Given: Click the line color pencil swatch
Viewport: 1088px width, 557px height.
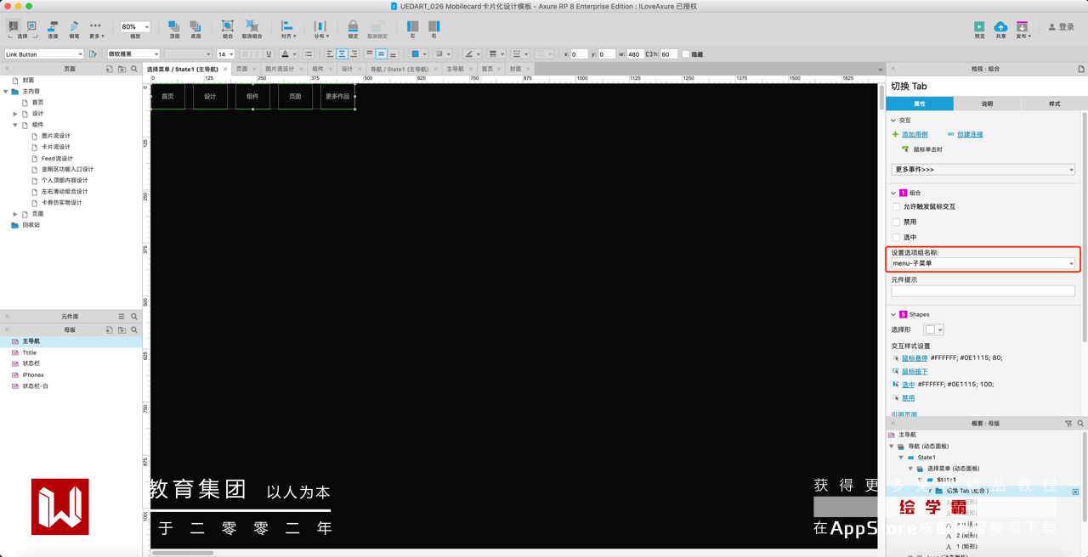Looking at the screenshot, I should click(x=468, y=54).
